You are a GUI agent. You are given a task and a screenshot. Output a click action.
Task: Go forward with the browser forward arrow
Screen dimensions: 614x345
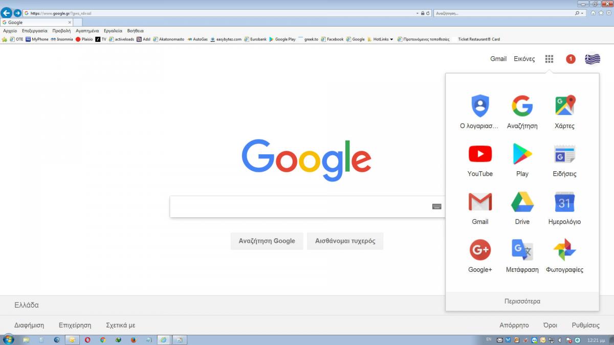pyautogui.click(x=17, y=13)
